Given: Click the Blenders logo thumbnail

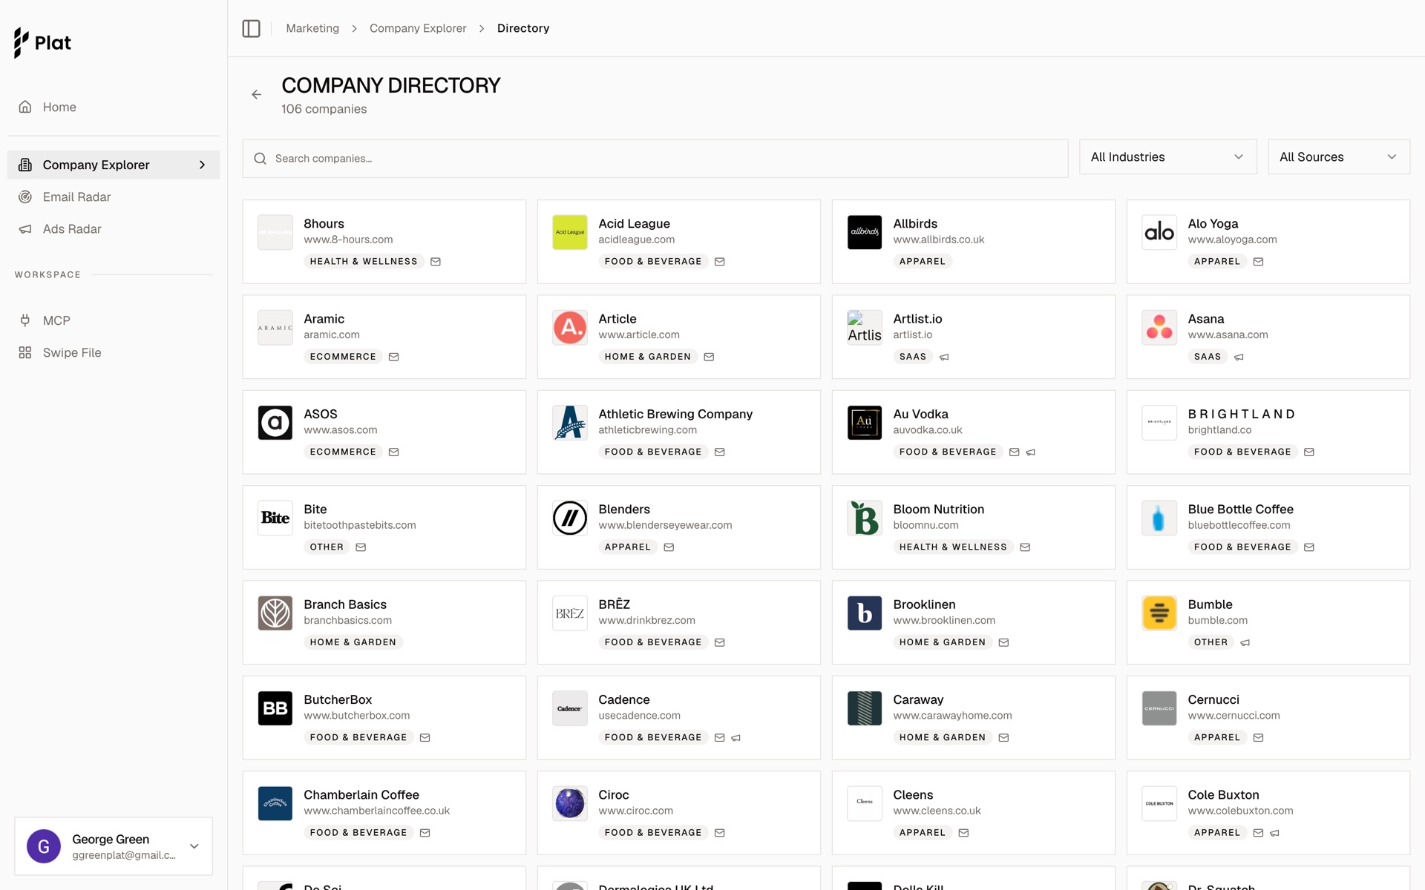Looking at the screenshot, I should pos(570,518).
